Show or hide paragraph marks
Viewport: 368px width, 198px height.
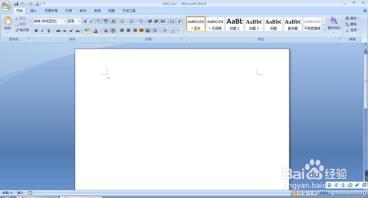(179, 21)
